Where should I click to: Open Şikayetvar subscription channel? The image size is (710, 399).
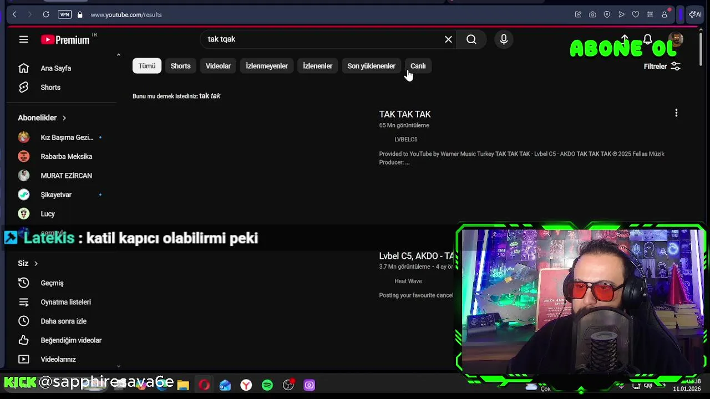pyautogui.click(x=62, y=195)
